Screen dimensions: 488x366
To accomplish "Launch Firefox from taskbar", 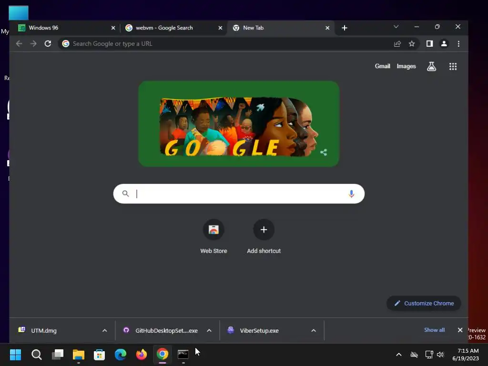I will (141, 355).
